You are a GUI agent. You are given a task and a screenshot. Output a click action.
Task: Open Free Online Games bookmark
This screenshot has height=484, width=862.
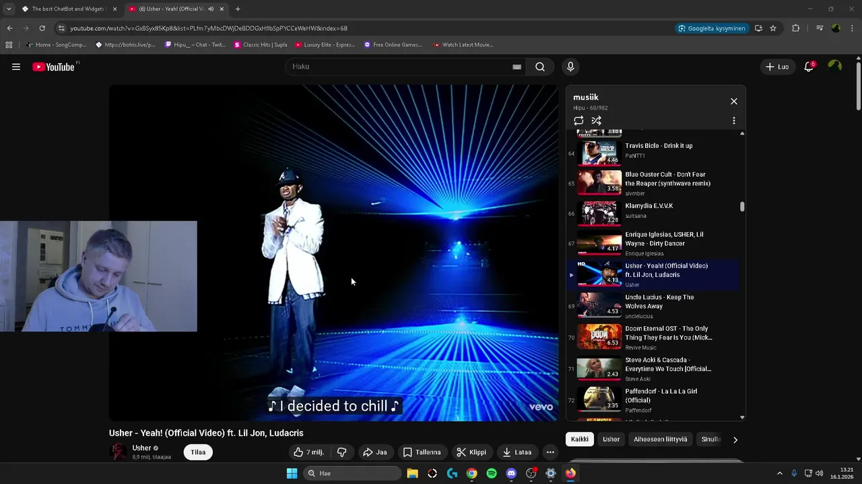pyautogui.click(x=393, y=45)
